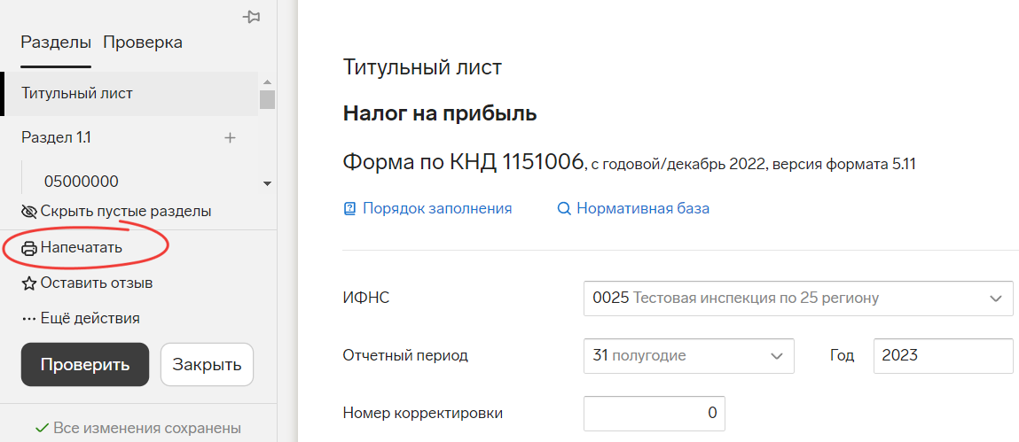Click the Год input field

pyautogui.click(x=943, y=356)
